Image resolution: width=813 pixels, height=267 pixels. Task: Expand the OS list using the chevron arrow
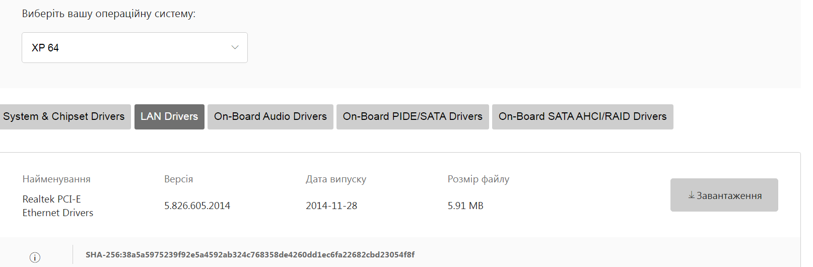tap(235, 47)
